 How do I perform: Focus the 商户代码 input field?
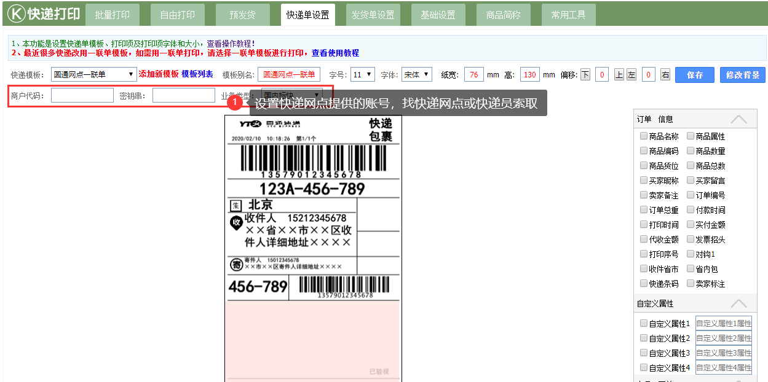coord(82,95)
